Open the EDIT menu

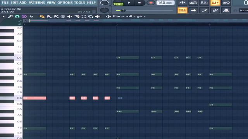[14, 3]
